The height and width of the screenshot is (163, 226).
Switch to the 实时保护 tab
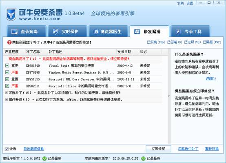[67, 31]
